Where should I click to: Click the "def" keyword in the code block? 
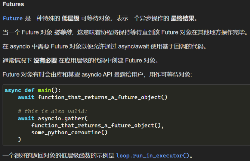[x=29, y=90]
